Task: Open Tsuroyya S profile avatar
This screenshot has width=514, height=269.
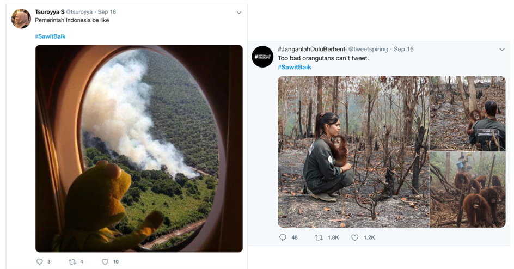Action: (x=21, y=19)
